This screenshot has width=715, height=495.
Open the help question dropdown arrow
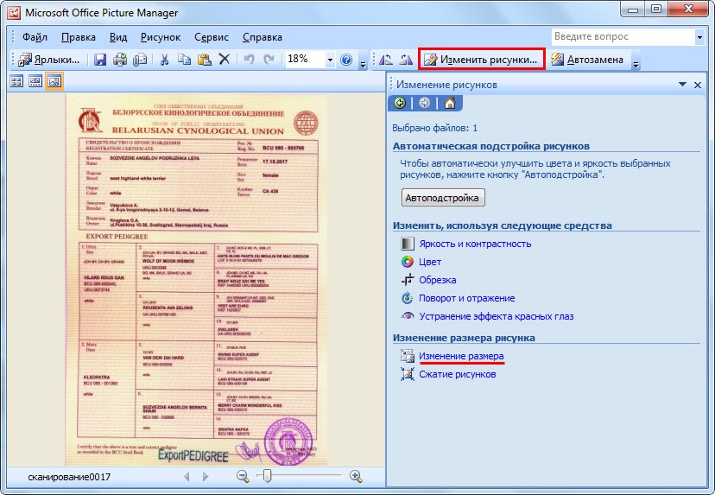(x=699, y=37)
